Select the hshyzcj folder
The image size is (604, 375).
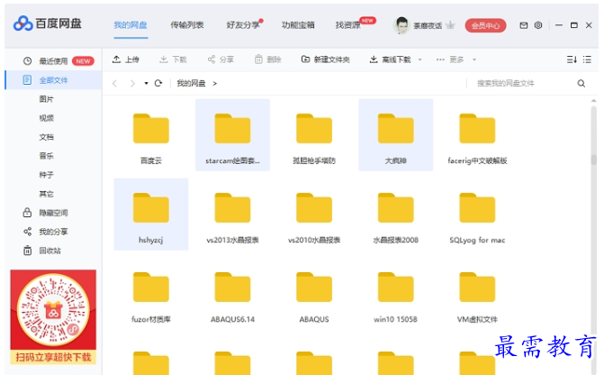click(x=151, y=215)
